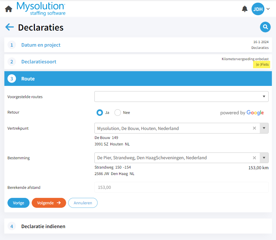Open step 1 Datum en project
276x240 pixels.
41,45
